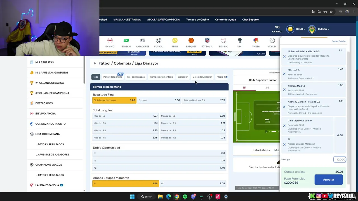The height and width of the screenshot is (201, 358).
Task: Open the football pitch view tab icon
Action: pos(244,88)
